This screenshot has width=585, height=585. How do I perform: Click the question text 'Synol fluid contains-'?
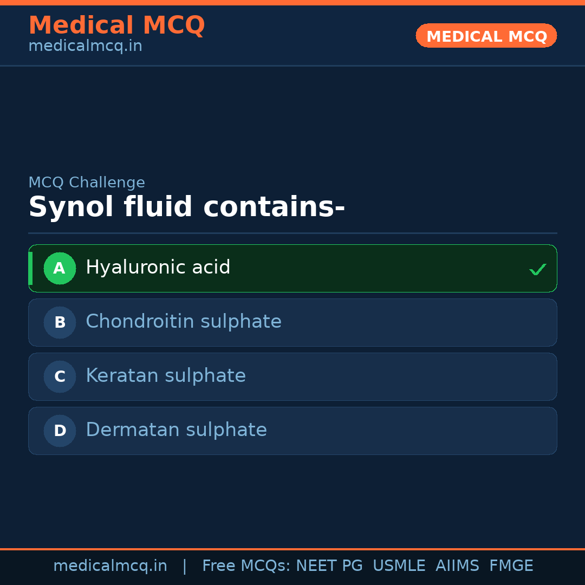187,207
